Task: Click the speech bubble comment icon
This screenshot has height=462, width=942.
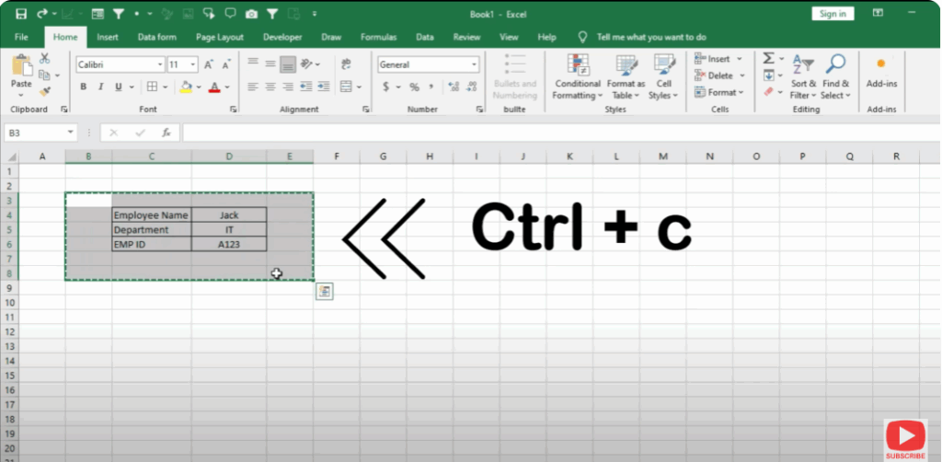Action: (230, 13)
